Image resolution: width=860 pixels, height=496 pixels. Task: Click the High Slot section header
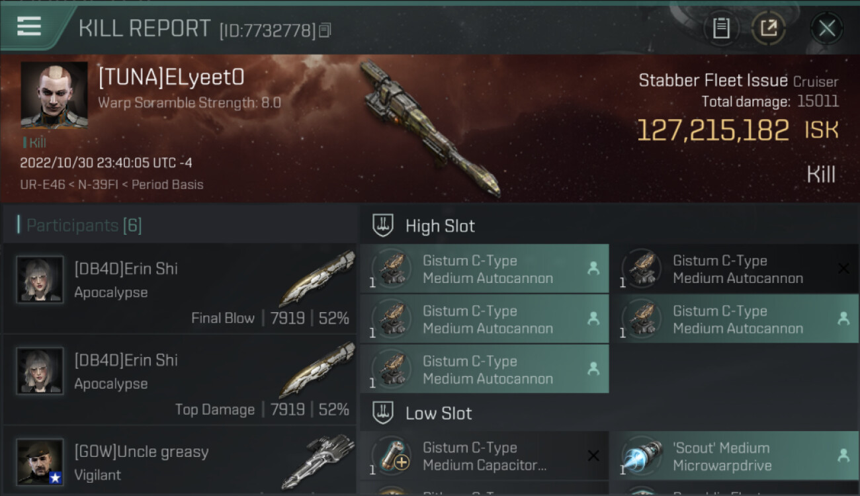pos(440,226)
